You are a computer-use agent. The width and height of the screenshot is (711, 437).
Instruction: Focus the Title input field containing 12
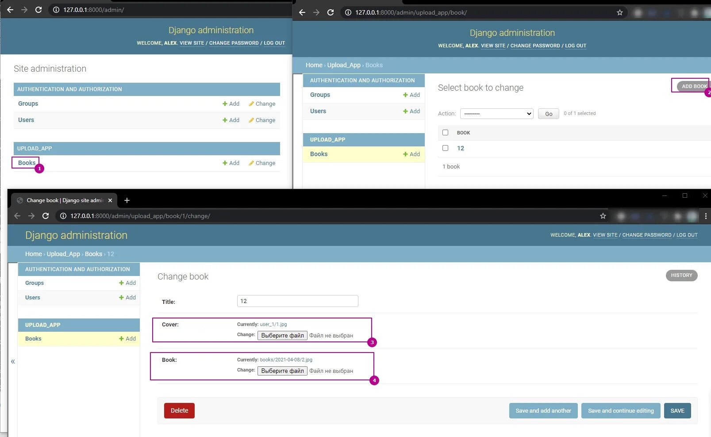[298, 301]
